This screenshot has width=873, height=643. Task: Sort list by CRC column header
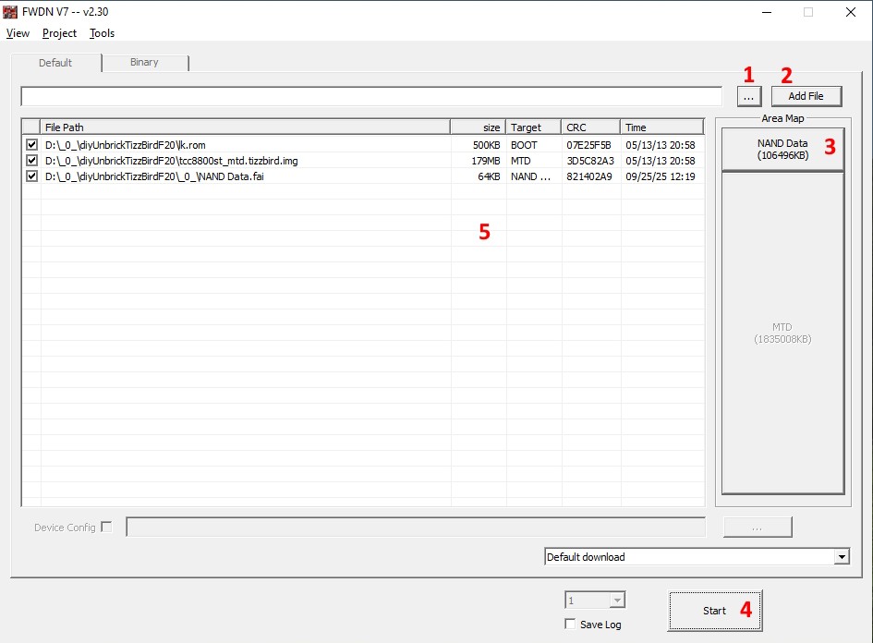click(x=590, y=127)
